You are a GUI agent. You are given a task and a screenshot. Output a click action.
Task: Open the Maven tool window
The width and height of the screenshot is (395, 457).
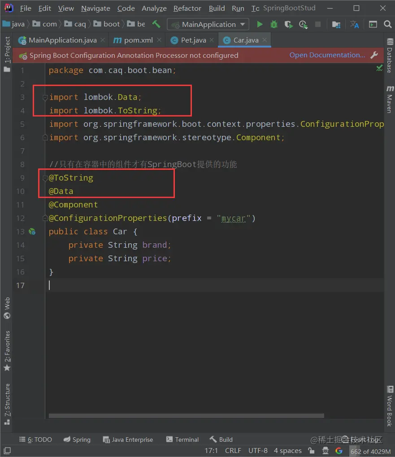pyautogui.click(x=390, y=99)
